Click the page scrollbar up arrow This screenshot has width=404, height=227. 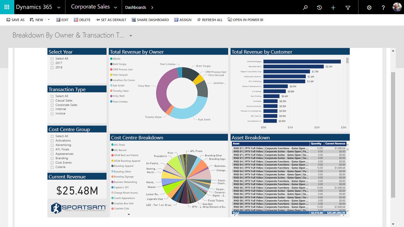tap(393, 50)
